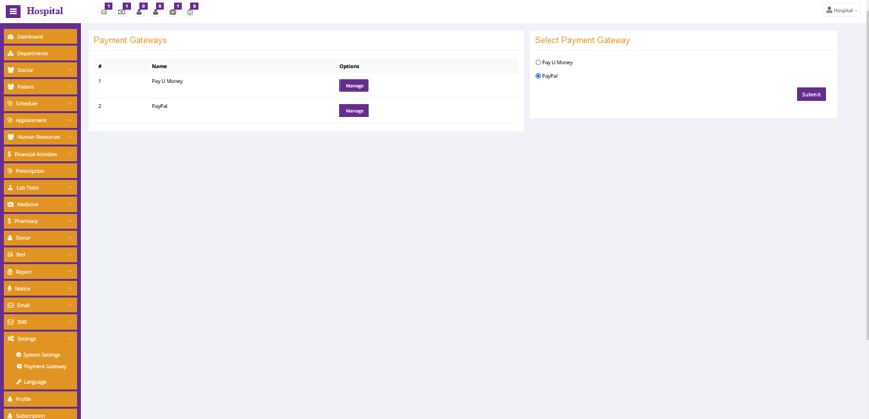
Task: Click the Email envelope icon
Action: (x=10, y=305)
